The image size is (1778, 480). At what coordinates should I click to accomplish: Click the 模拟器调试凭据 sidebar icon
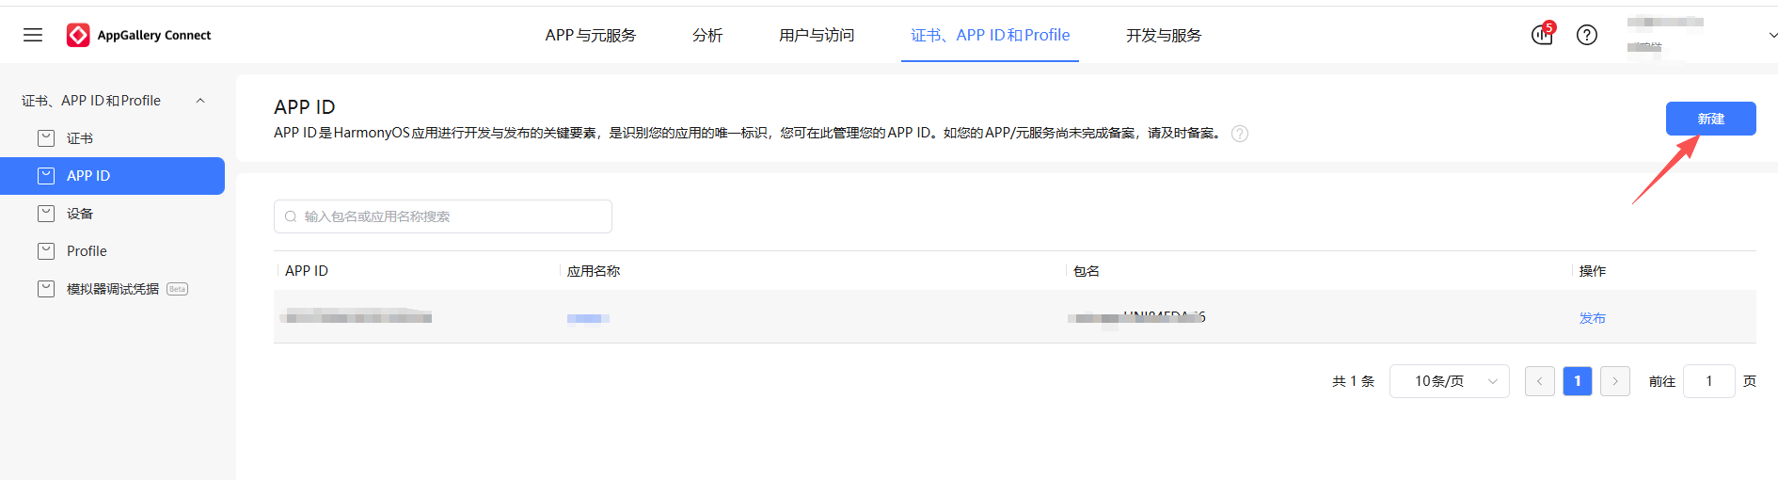pos(46,289)
